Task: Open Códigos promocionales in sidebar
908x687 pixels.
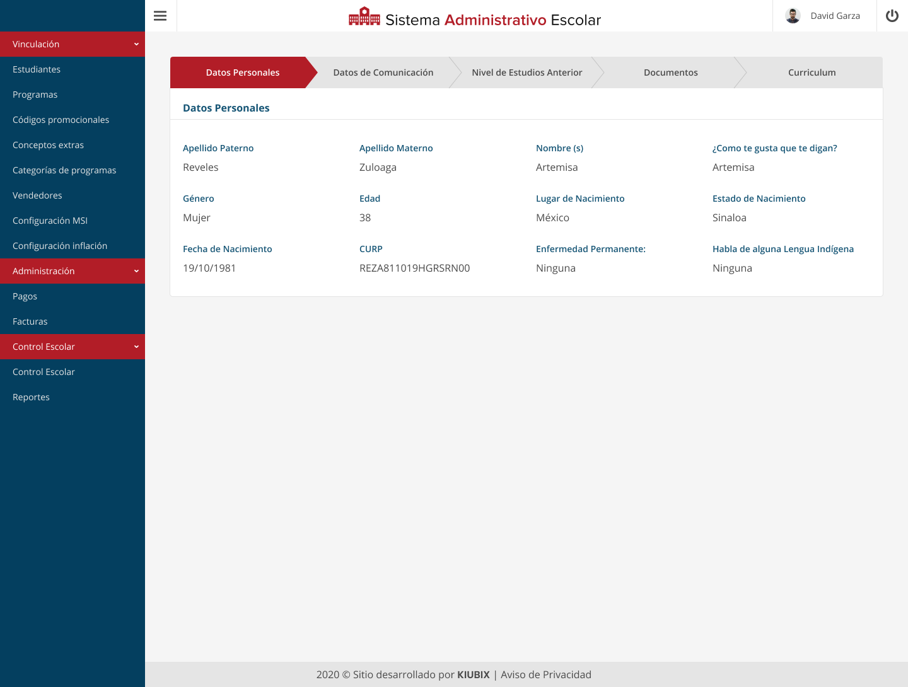Action: (61, 120)
